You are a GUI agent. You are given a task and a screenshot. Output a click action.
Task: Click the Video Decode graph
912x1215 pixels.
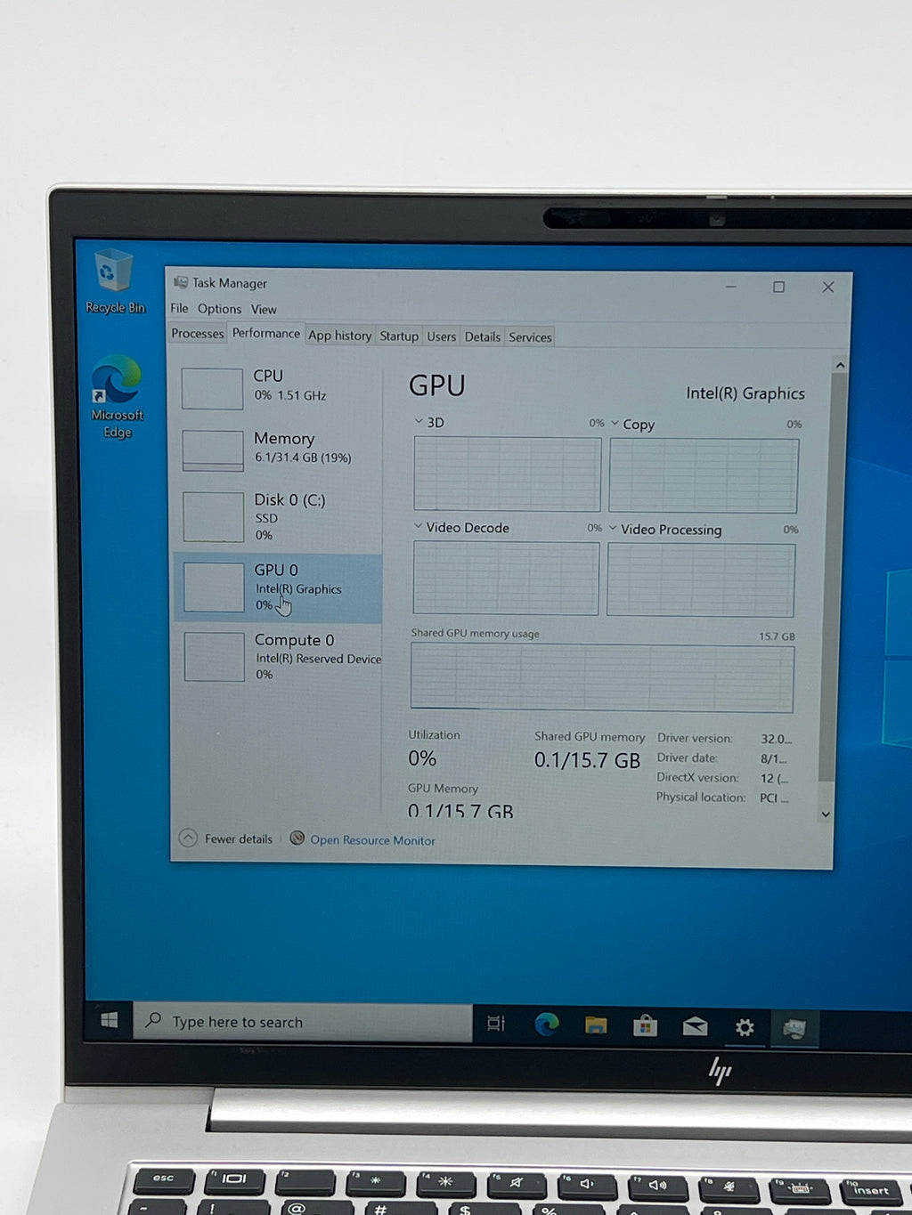[506, 578]
